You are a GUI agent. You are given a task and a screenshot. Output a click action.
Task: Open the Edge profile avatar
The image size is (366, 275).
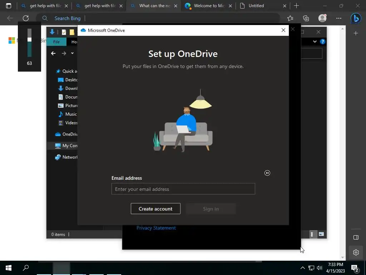click(x=322, y=18)
